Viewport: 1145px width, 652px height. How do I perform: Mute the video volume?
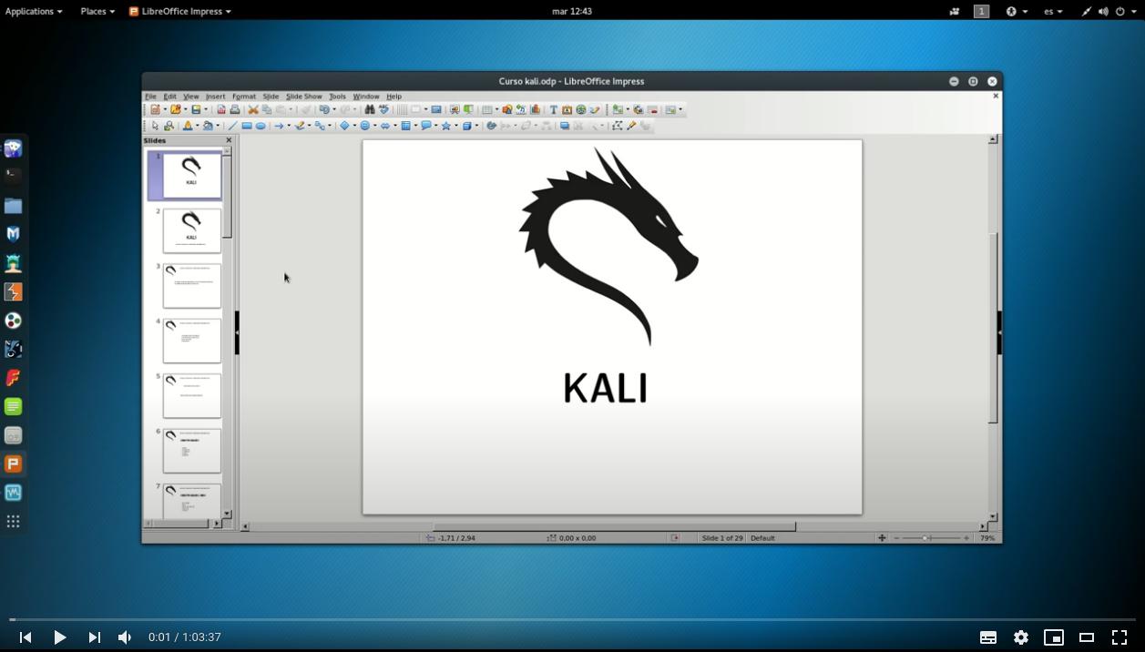click(x=125, y=637)
